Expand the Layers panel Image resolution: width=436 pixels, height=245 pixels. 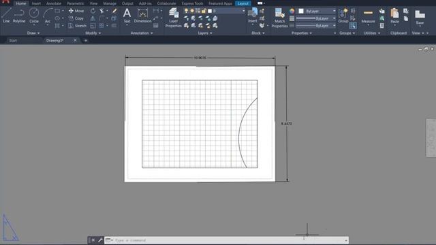(205, 33)
